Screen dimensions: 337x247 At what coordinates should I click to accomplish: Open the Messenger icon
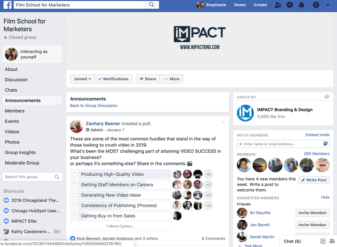290,5
